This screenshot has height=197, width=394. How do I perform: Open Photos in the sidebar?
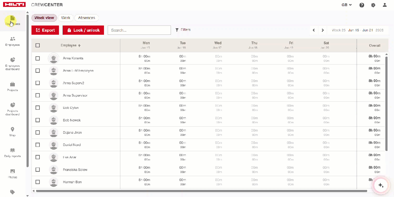(12, 174)
